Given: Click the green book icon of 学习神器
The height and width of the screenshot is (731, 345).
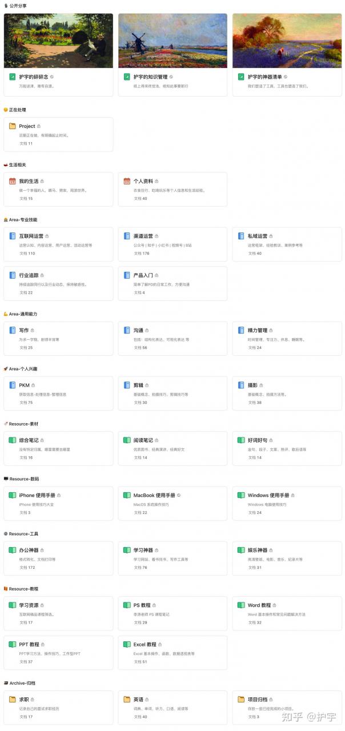Looking at the screenshot, I should point(127,551).
